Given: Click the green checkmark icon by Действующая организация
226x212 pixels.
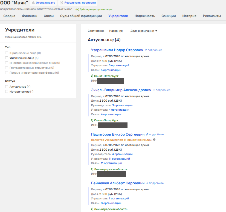Looking at the screenshot, I should (x=77, y=10).
